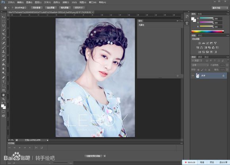Select the Clone Stamp tool
The image size is (230, 165).
4,51
